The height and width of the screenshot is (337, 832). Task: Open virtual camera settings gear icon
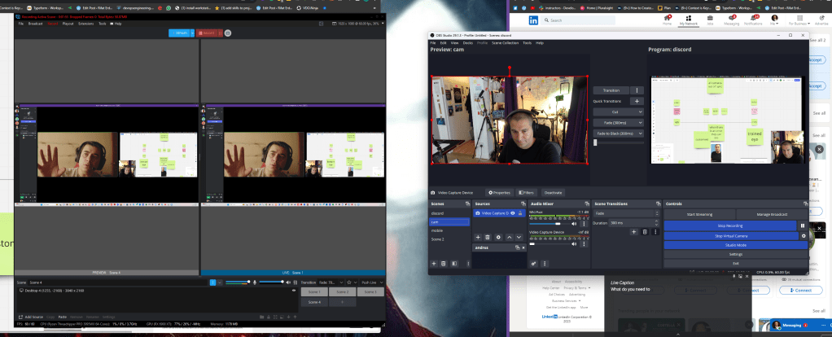(x=804, y=235)
